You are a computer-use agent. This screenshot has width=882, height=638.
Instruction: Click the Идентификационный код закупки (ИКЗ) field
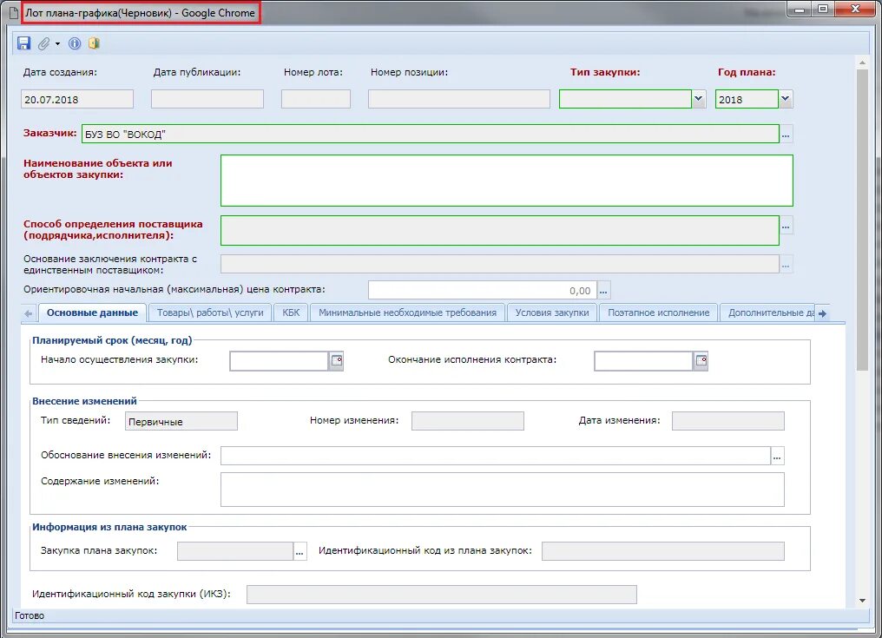(442, 594)
